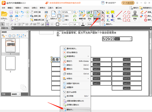Toggle 显示Tab序号 in context menu

pyautogui.click(x=73, y=92)
